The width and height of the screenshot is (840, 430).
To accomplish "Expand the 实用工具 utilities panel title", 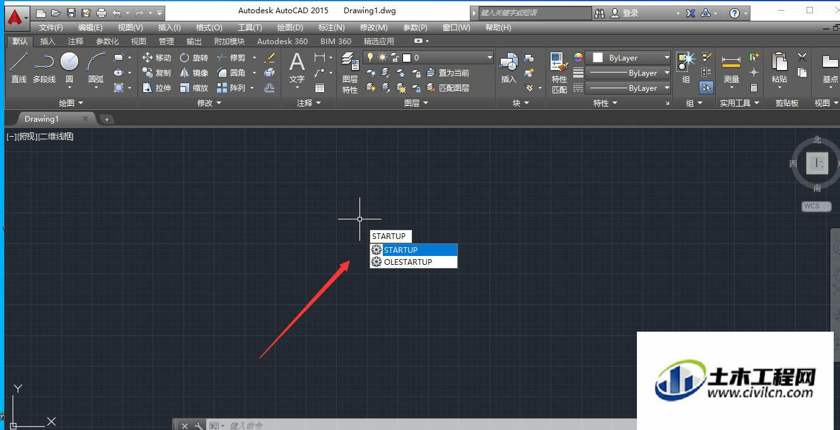I will pyautogui.click(x=740, y=103).
